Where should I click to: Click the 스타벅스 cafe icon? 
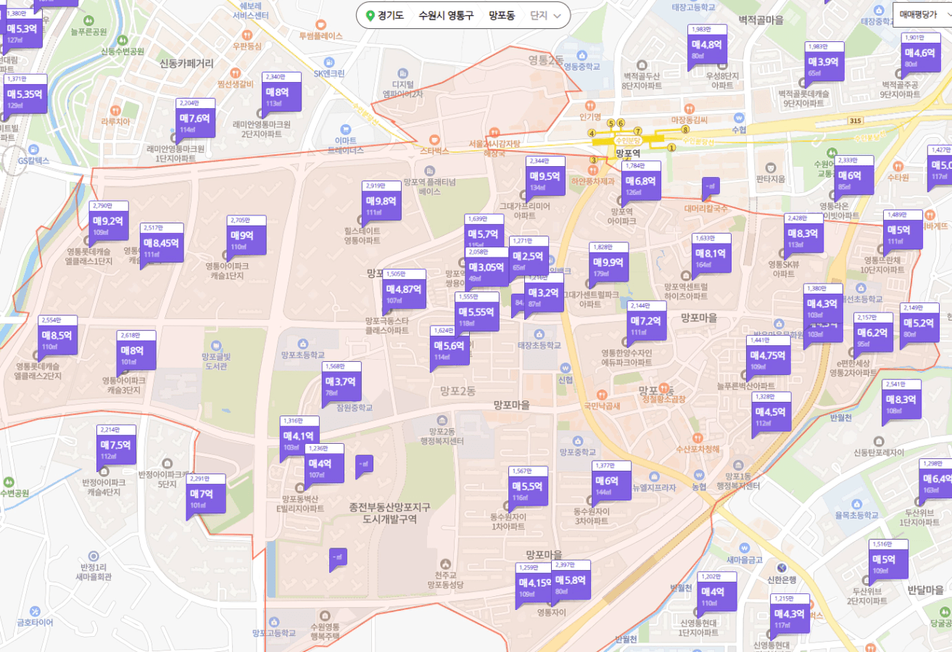(434, 139)
